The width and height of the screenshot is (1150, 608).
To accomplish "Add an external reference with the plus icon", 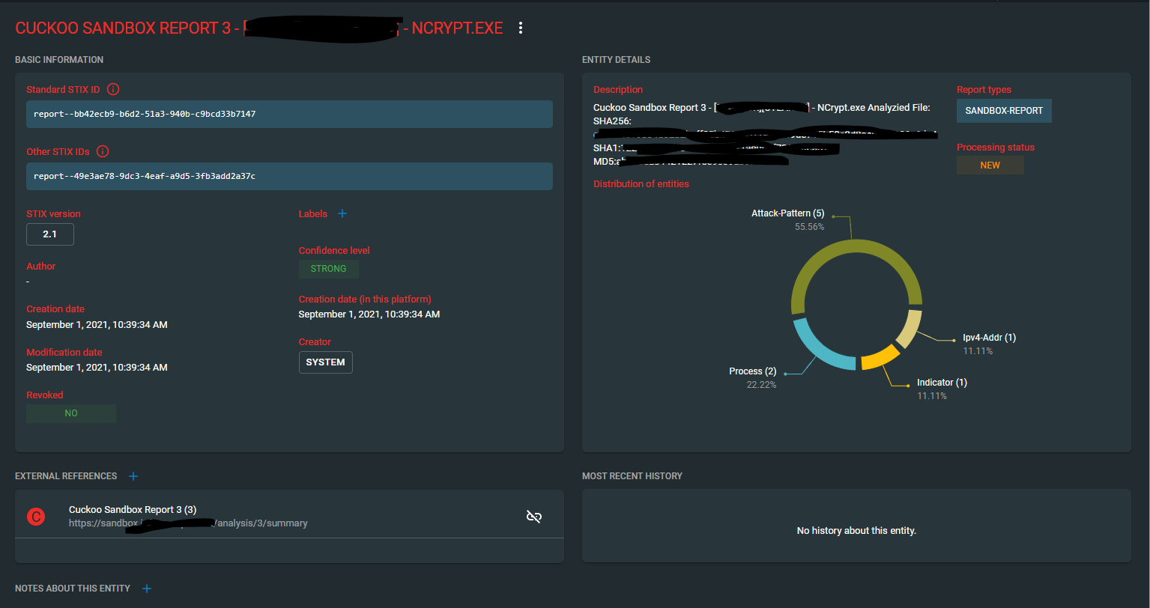I will click(x=133, y=476).
